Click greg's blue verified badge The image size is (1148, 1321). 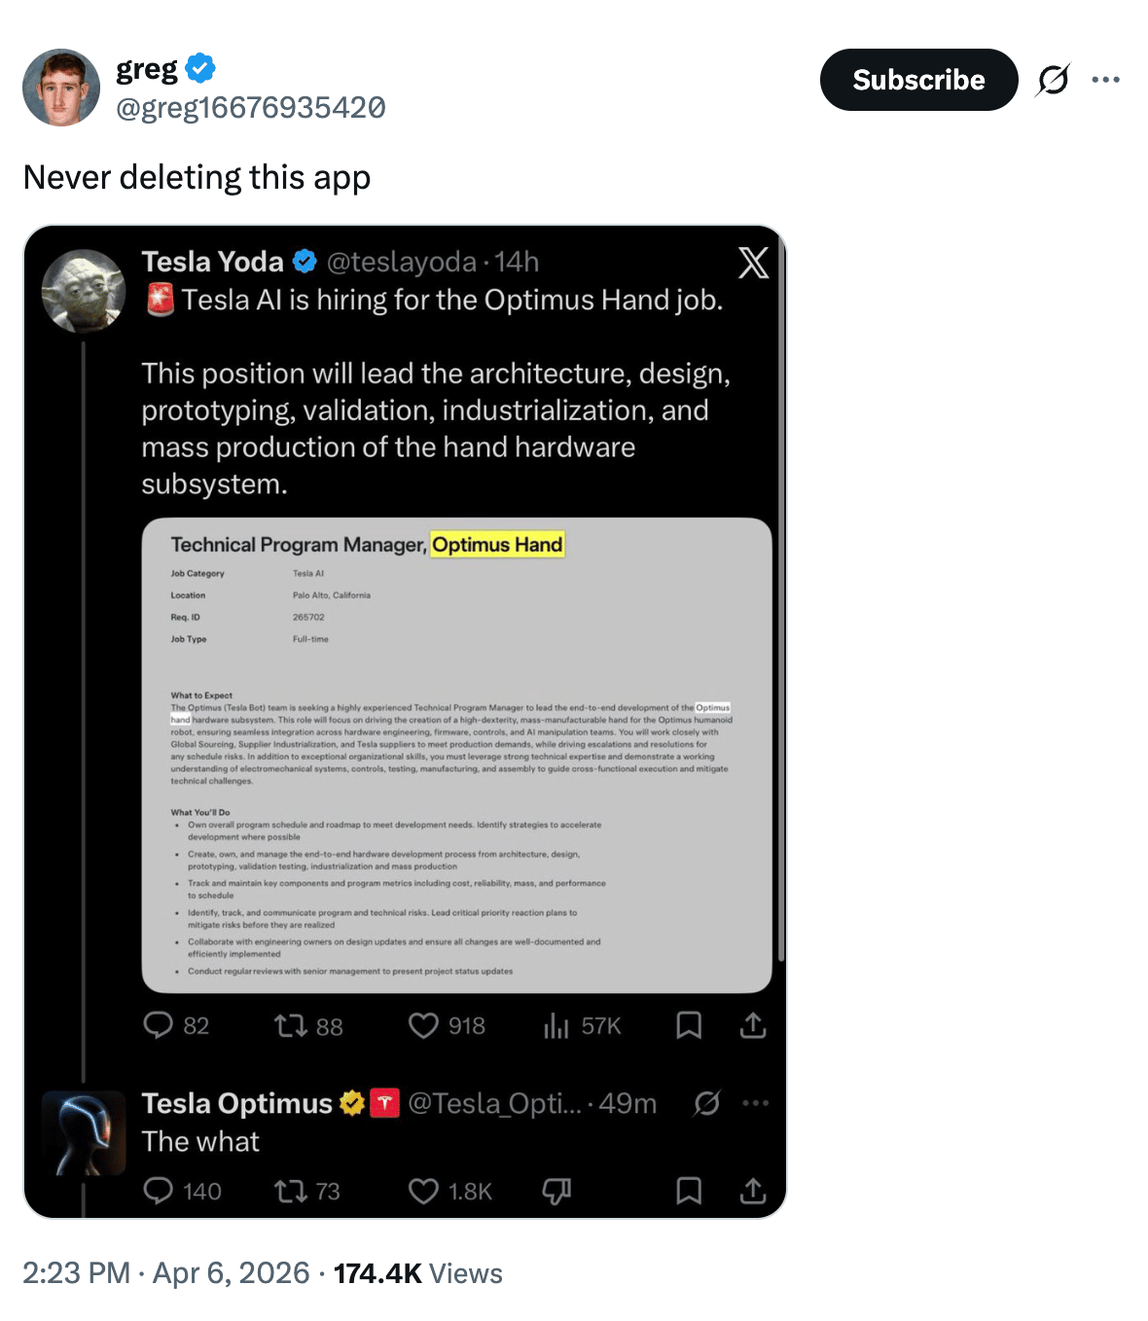(200, 68)
